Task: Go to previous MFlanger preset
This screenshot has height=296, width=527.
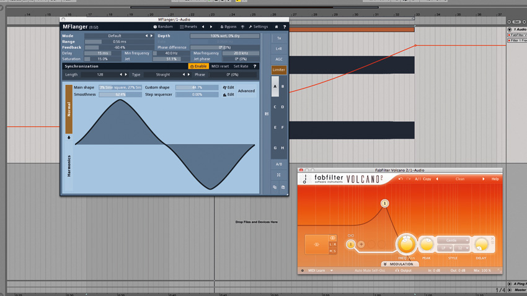Action: point(203,27)
